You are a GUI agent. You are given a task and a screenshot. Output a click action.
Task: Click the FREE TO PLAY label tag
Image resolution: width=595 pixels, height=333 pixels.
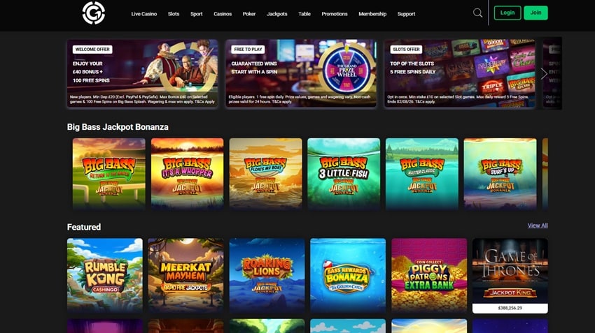pyautogui.click(x=248, y=49)
